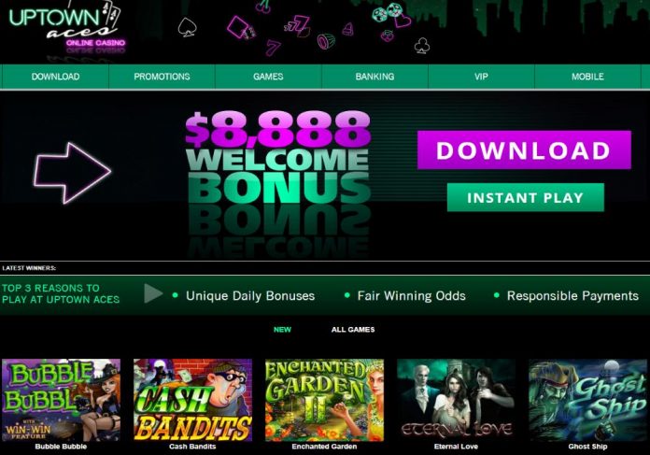Select the VIP navigation item
This screenshot has height=455, width=650.
(481, 77)
